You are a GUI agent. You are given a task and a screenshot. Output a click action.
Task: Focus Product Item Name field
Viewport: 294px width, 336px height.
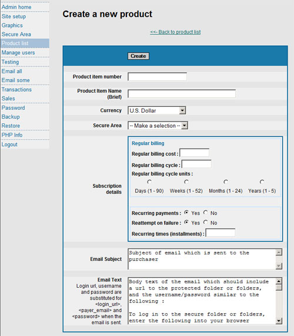click(x=182, y=93)
